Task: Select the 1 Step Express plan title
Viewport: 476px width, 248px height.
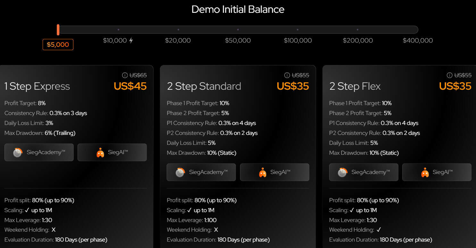Action: (37, 86)
